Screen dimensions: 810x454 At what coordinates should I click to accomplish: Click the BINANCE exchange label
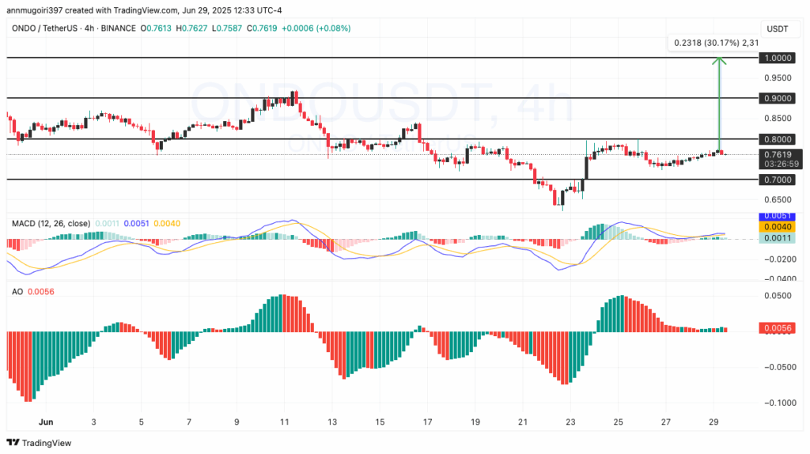(x=119, y=28)
